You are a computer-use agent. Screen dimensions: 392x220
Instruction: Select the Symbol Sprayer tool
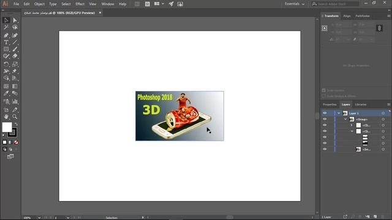(6, 101)
